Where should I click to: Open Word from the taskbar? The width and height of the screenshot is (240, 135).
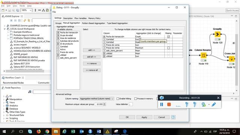99,132
